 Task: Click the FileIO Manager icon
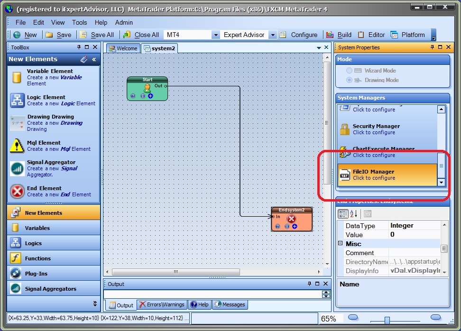[x=345, y=175]
